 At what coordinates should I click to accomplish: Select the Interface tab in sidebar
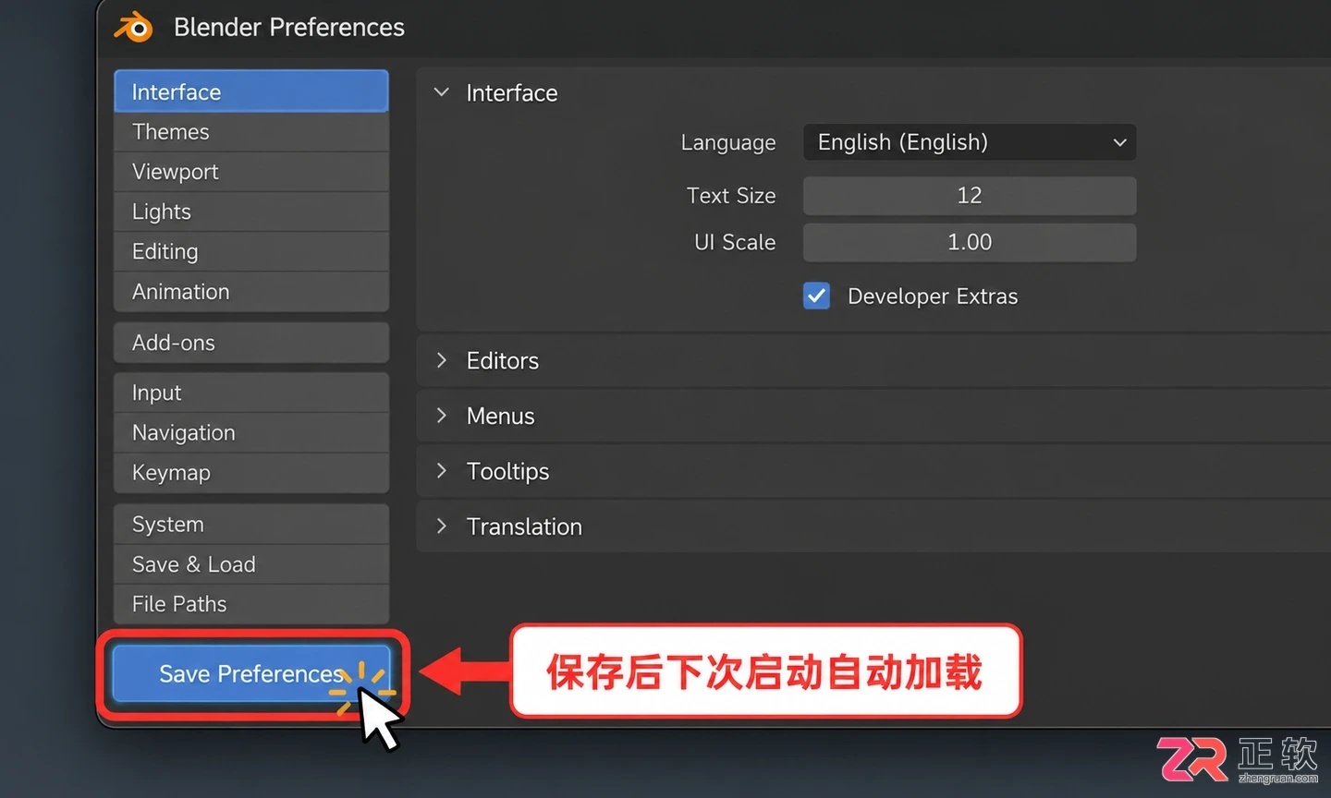tap(251, 91)
